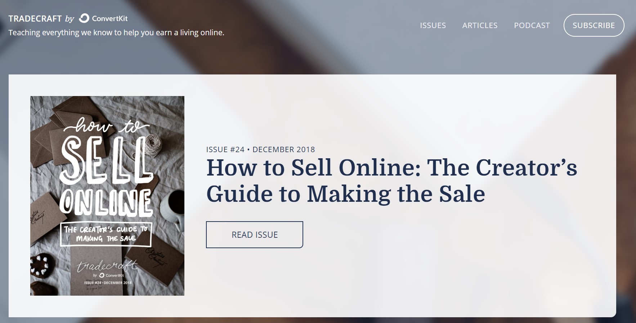Open the issue cover image thumbnail

pos(107,196)
